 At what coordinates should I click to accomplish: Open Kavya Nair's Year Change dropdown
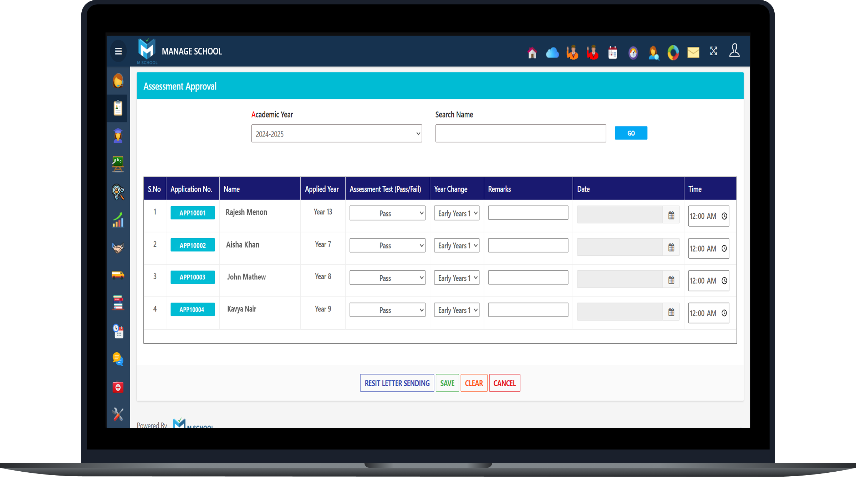[457, 310]
